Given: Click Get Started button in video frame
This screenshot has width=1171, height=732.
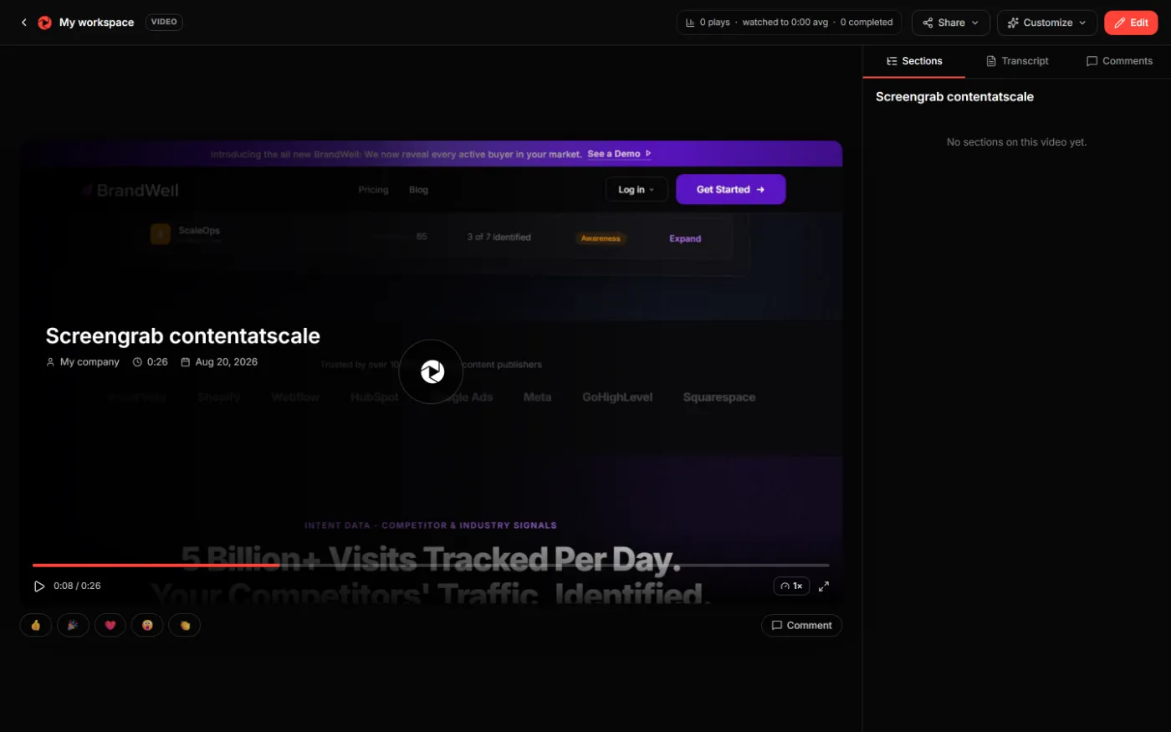Looking at the screenshot, I should pyautogui.click(x=730, y=190).
